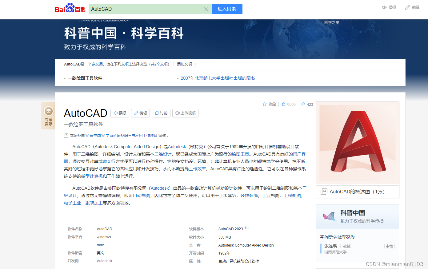Click the AutoCAD logo image thumbnail

[358, 143]
